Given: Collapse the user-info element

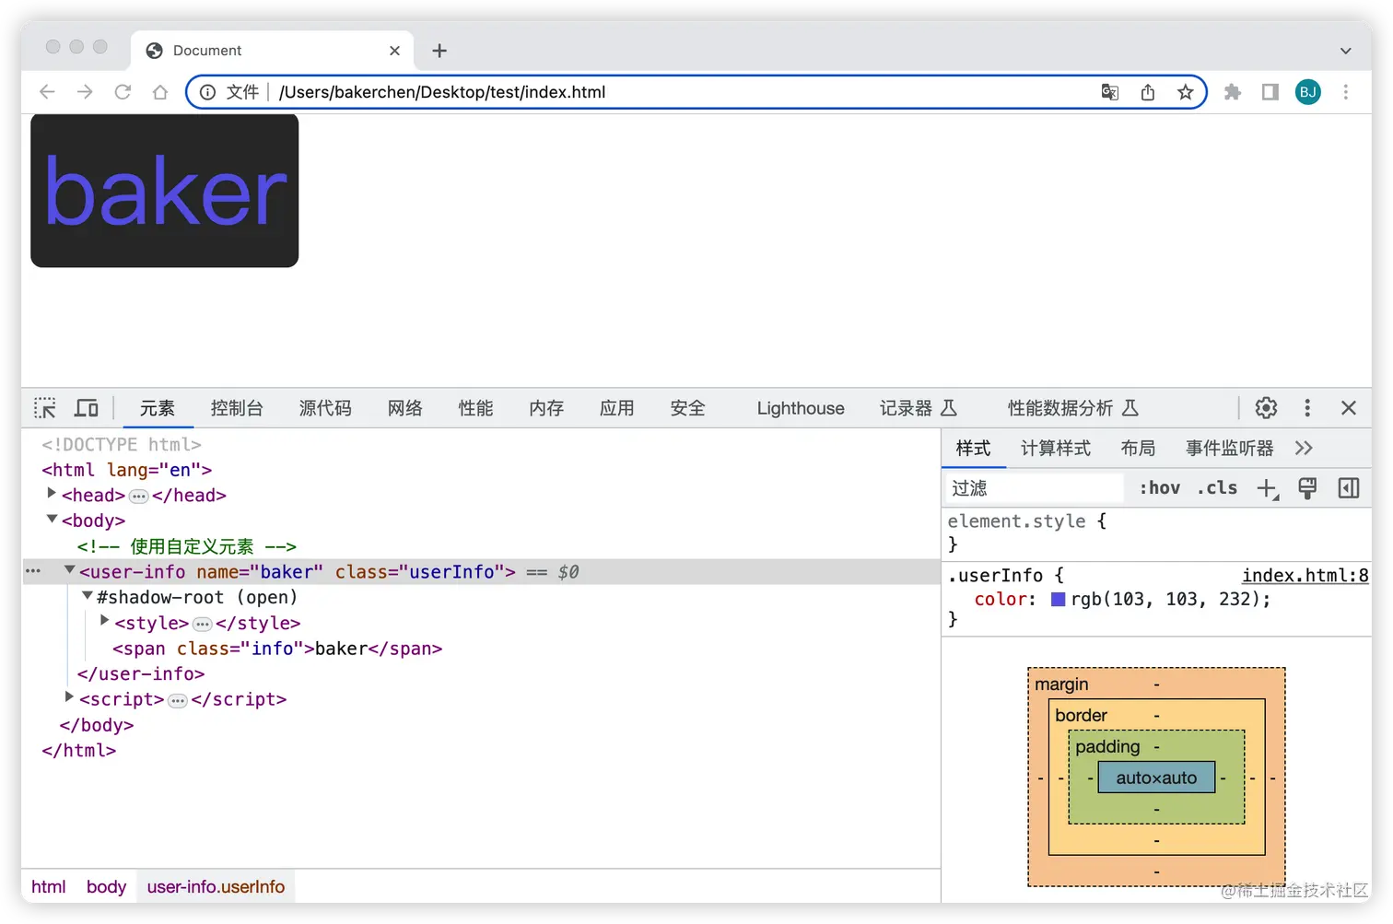Looking at the screenshot, I should [69, 570].
